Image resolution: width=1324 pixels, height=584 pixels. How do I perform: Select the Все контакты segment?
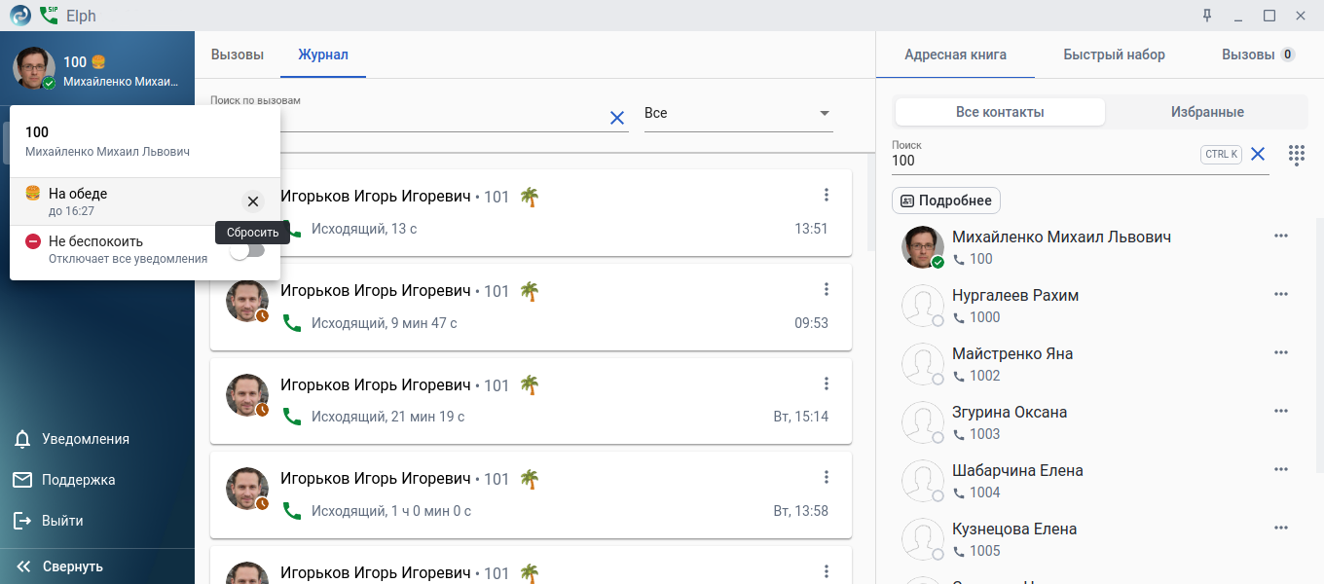pyautogui.click(x=1000, y=112)
